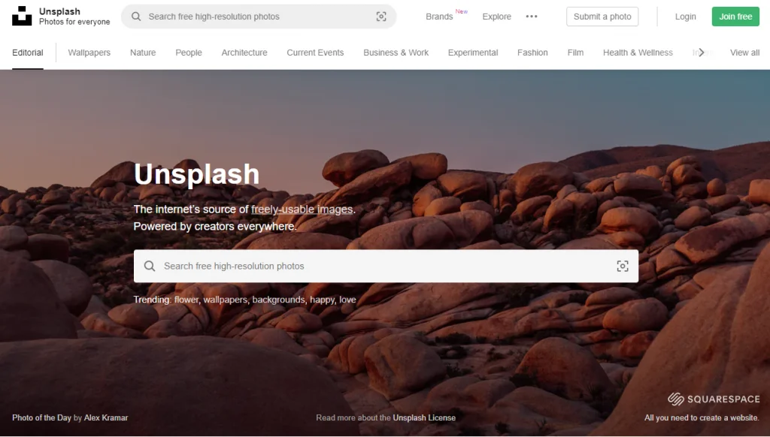Search trending term backgrounds
770x437 pixels.
pyautogui.click(x=278, y=300)
